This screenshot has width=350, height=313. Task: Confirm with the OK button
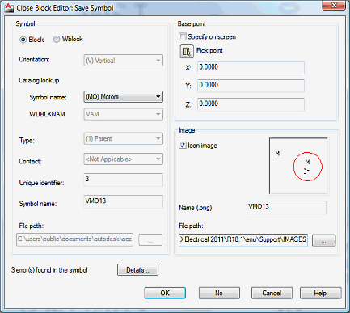(165, 293)
